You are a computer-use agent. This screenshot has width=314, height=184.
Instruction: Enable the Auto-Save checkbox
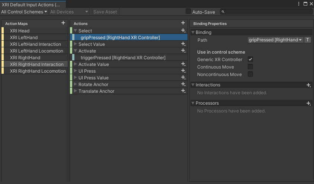(x=188, y=11)
